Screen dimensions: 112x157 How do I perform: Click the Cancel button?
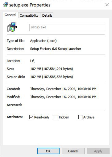[x=73, y=151]
